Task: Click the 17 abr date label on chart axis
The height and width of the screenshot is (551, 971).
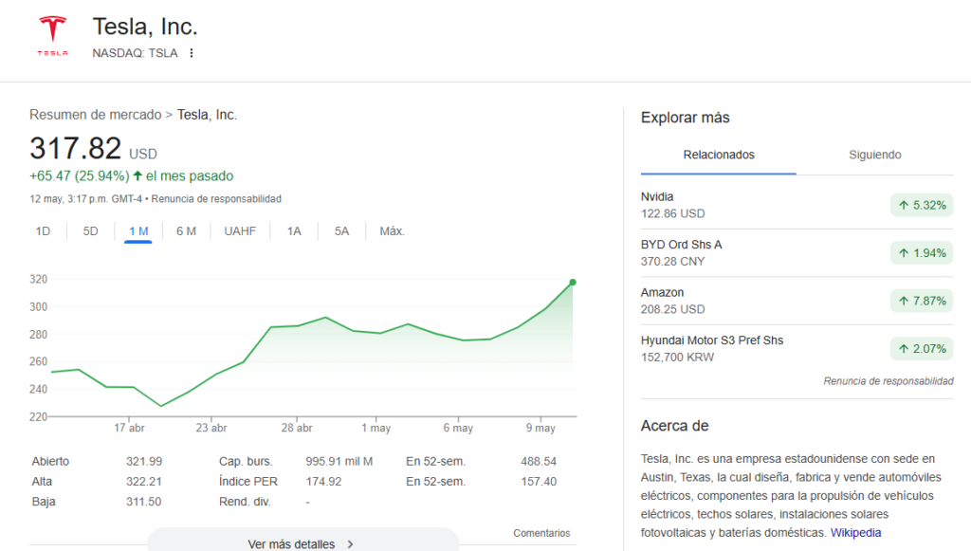Action: point(129,428)
